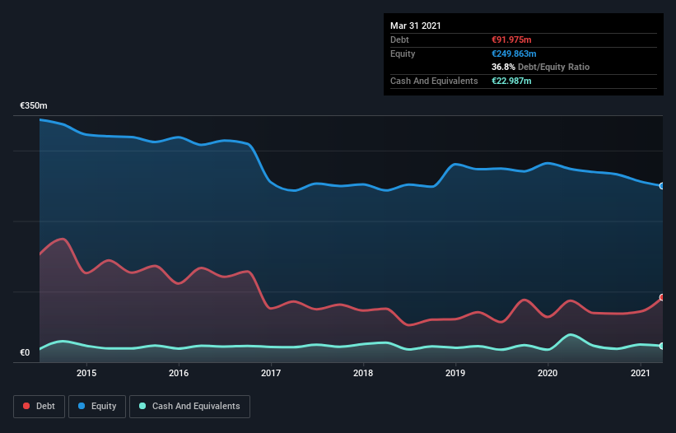The image size is (676, 433).
Task: Select the 2021 x-axis label
Action: click(x=641, y=373)
